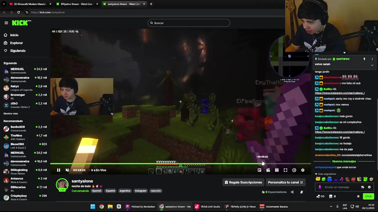
Task: Open Antaurus recommended channel
Action: point(25,180)
